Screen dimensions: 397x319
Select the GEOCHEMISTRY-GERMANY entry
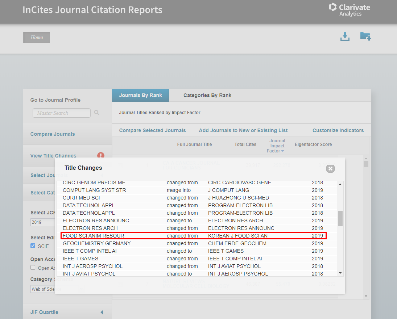pyautogui.click(x=97, y=243)
